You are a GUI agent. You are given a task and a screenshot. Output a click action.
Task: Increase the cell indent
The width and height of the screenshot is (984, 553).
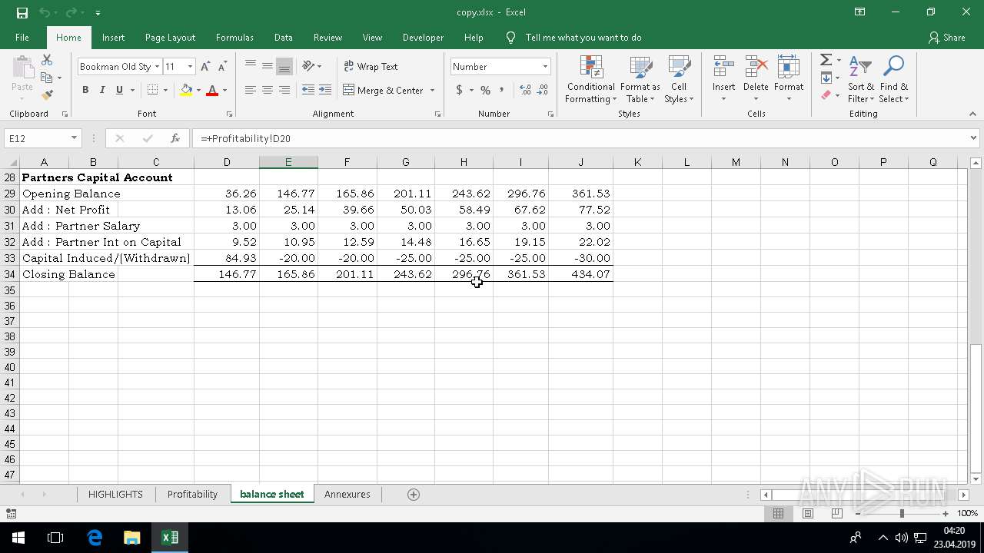pos(325,90)
